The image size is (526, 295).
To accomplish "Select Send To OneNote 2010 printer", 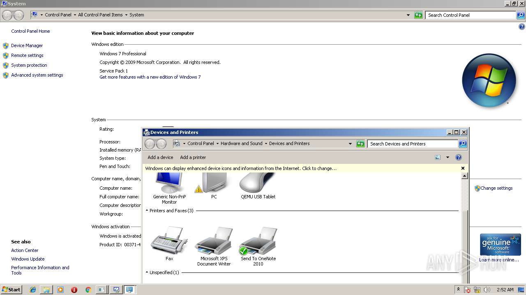I will pos(258,246).
